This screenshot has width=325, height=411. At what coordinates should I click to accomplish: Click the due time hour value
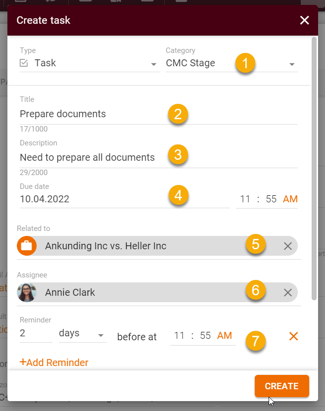click(x=245, y=199)
